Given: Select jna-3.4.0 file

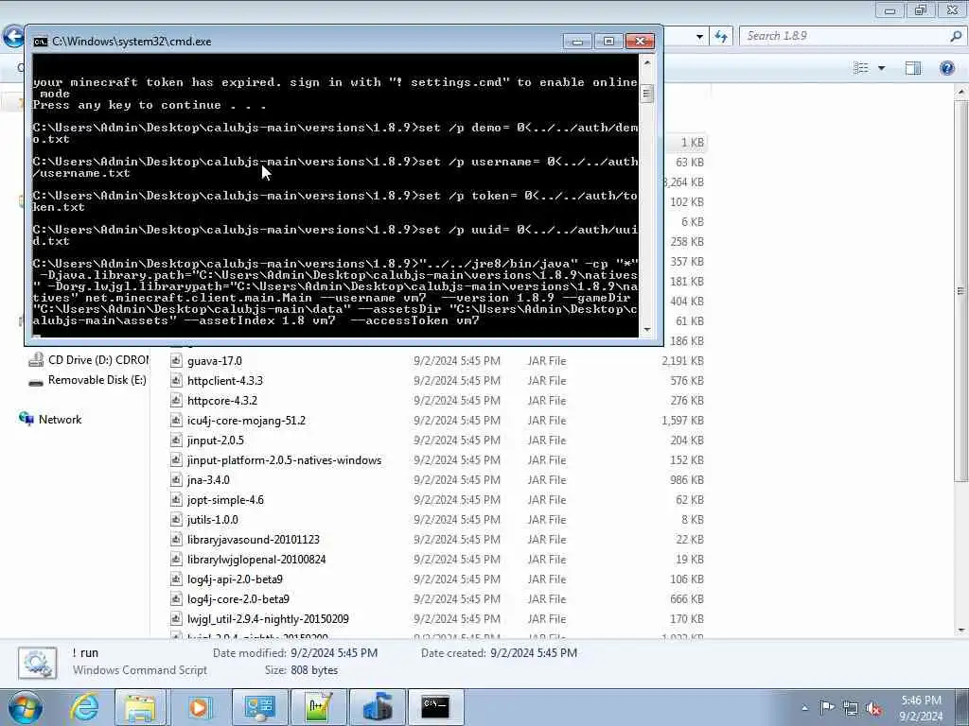Looking at the screenshot, I should 208,479.
